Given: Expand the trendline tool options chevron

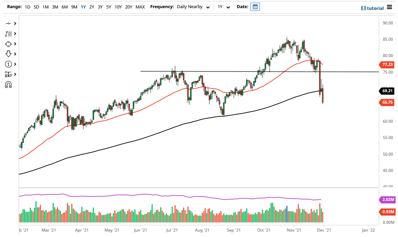Looking at the screenshot, I should (x=15, y=23).
